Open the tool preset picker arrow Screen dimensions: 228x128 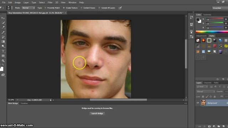pyautogui.click(x=3, y=8)
